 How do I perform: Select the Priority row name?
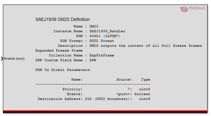[x=71, y=89]
